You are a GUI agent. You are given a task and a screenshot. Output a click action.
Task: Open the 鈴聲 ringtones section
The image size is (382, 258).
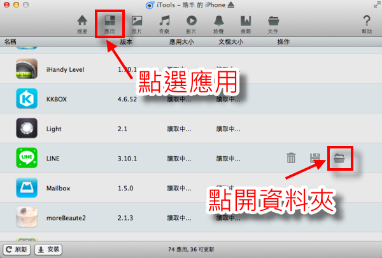point(218,24)
